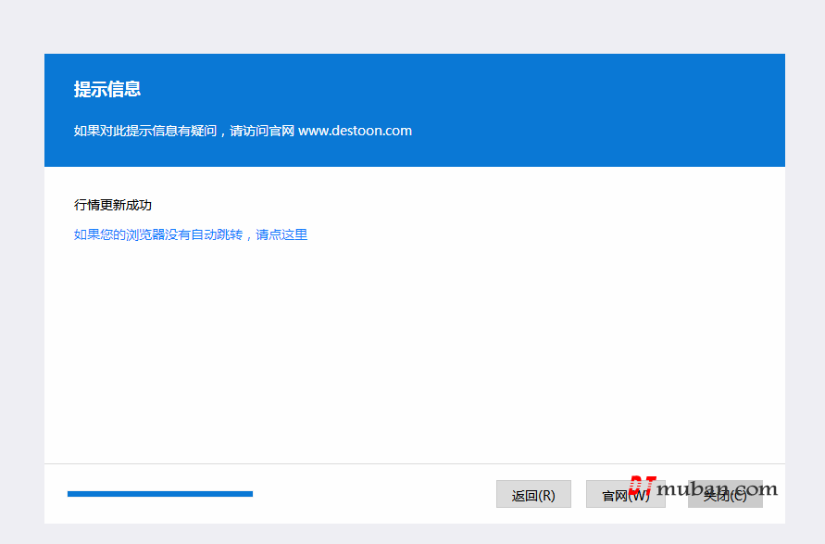This screenshot has height=544, width=825.
Task: Click the horizontal divider above the footer buttons
Action: [415, 463]
